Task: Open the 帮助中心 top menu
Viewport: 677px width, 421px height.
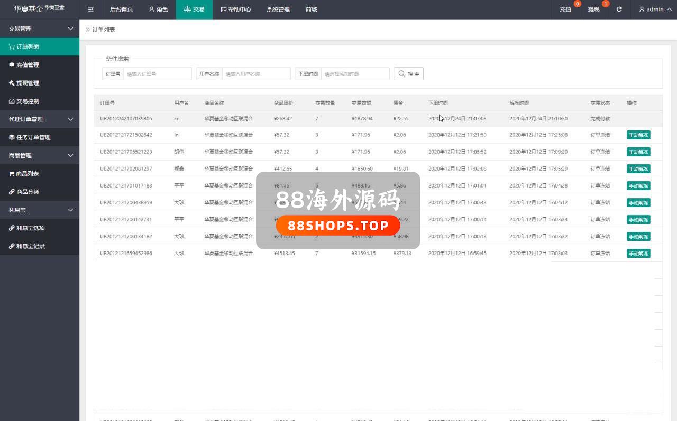Action: click(235, 10)
